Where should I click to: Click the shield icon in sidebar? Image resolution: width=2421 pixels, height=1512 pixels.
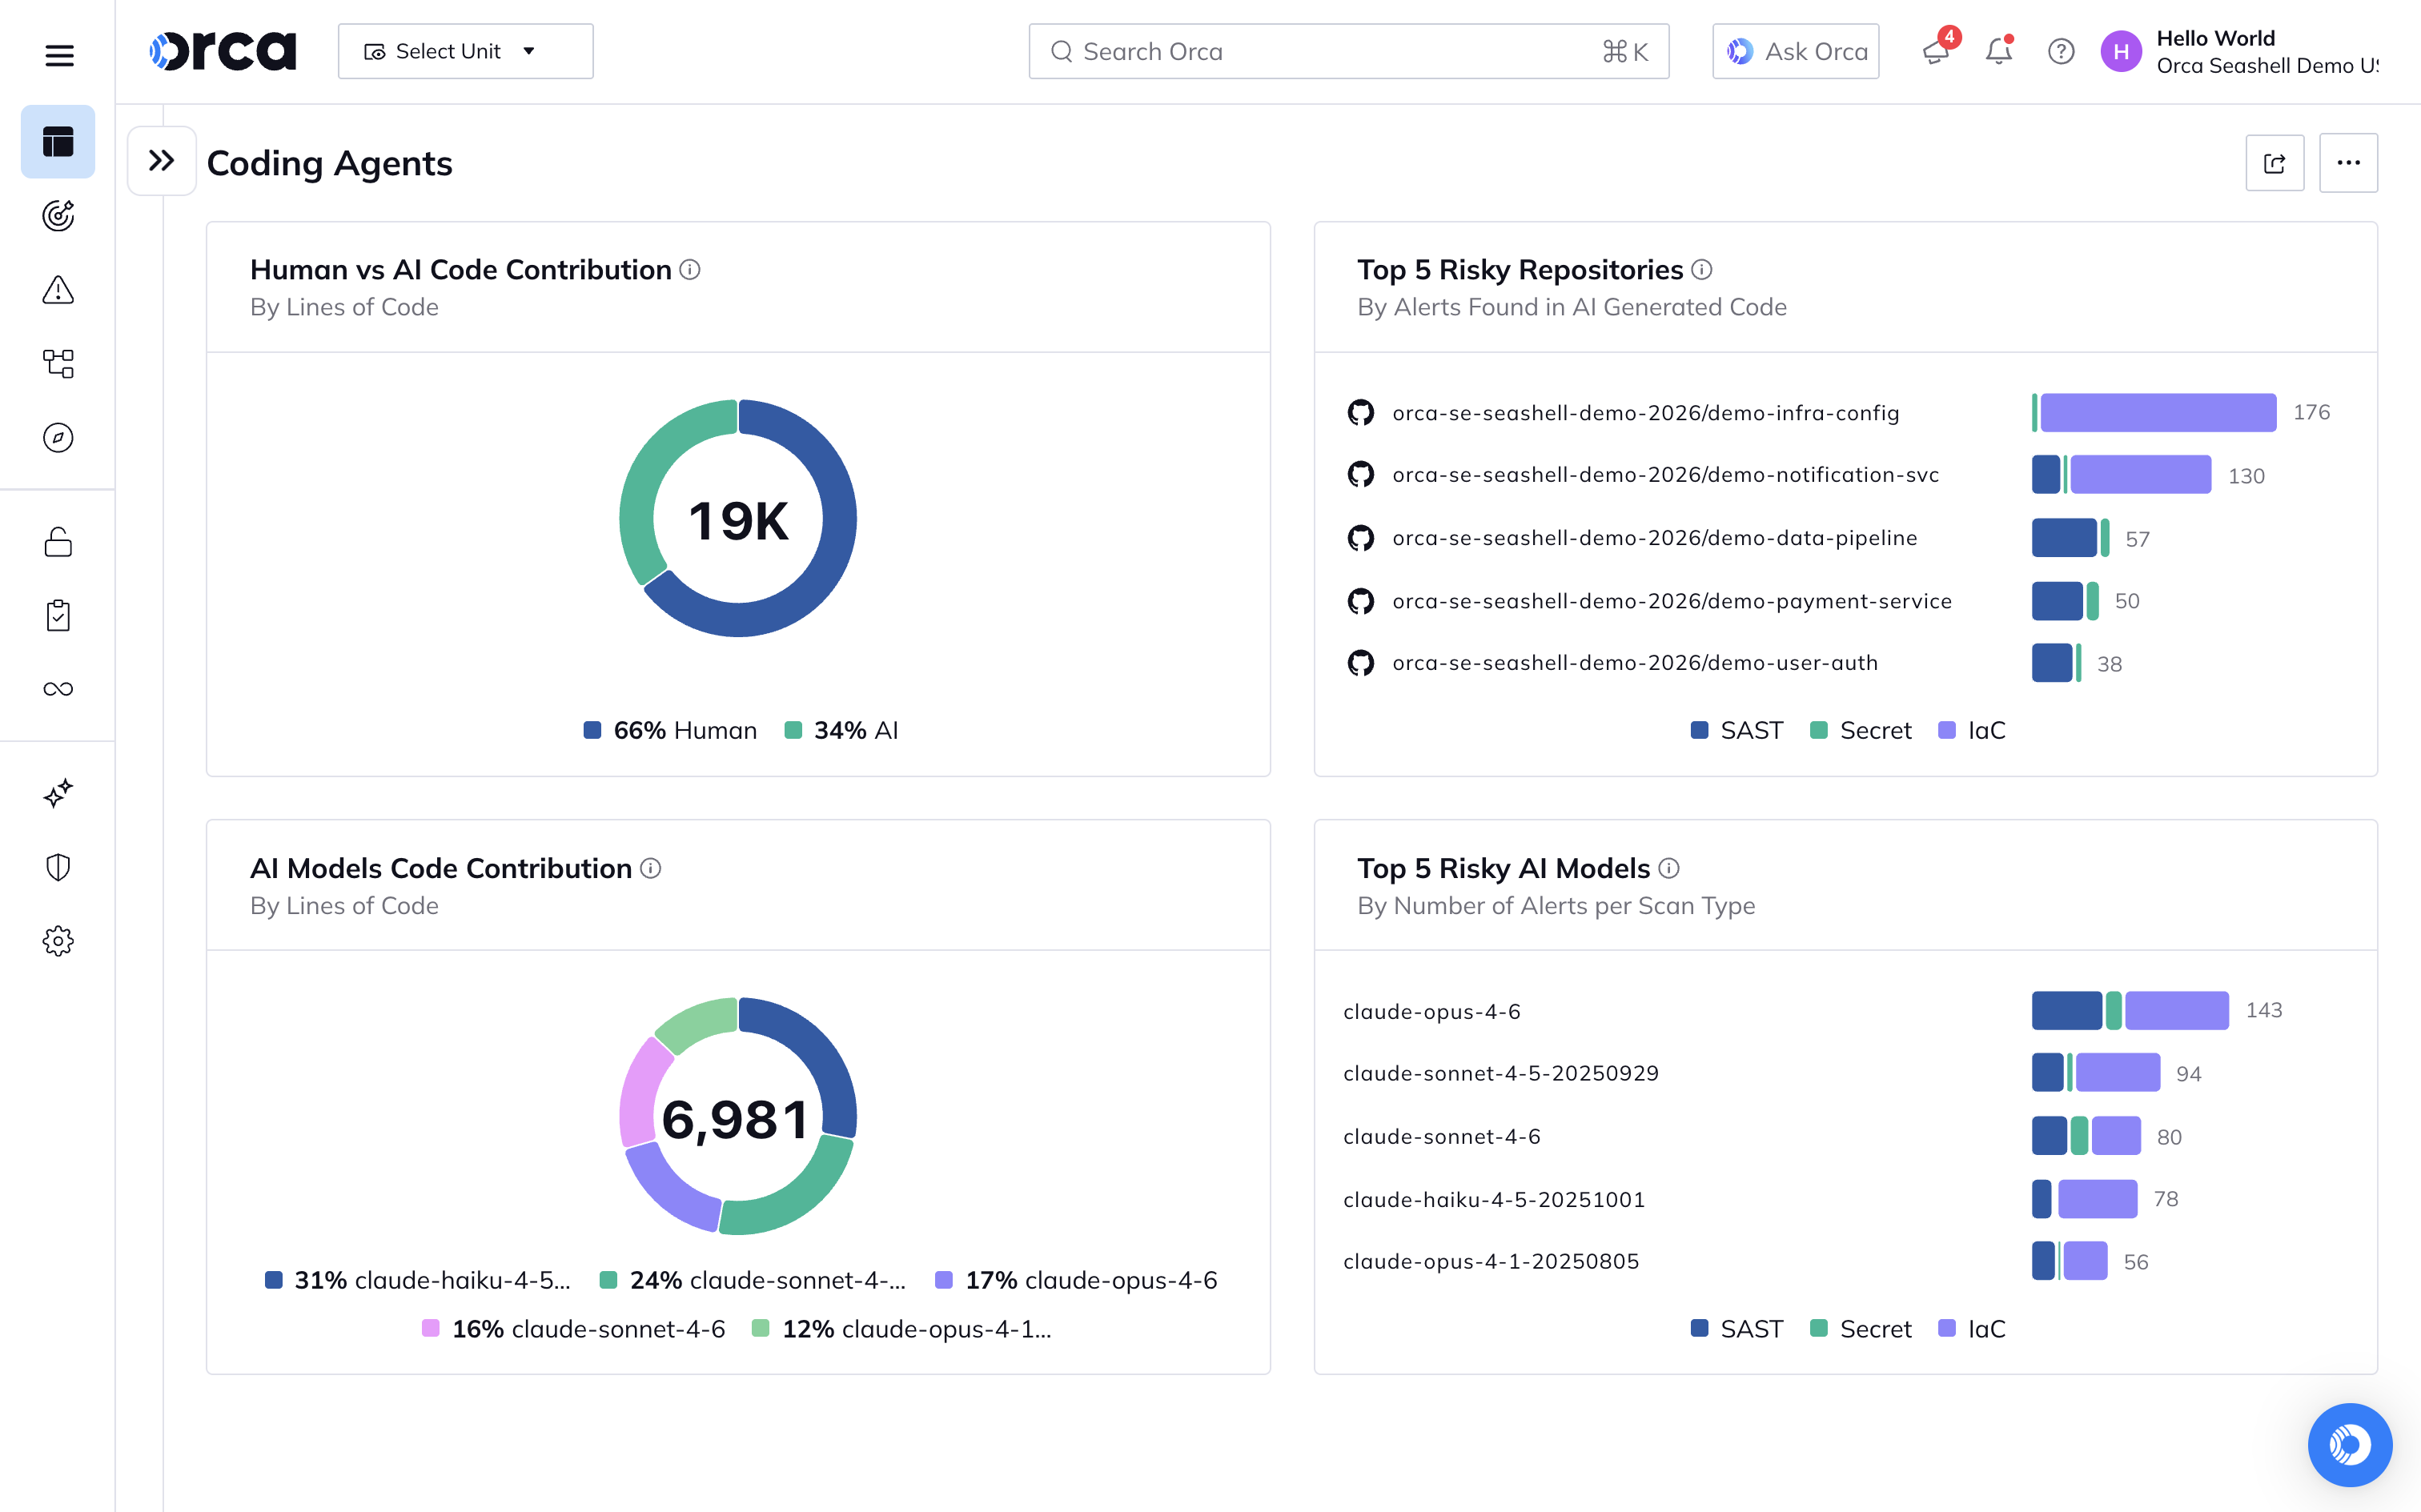click(x=58, y=866)
